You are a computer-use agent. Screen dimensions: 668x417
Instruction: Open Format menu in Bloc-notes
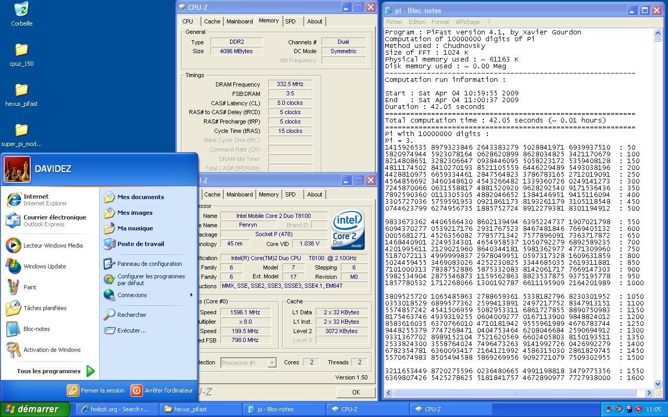pos(440,22)
